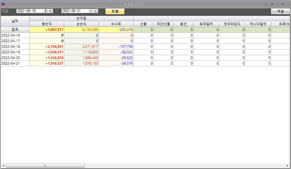Click the end date spinner arrows
The width and height of the screenshot is (291, 169).
click(91, 11)
